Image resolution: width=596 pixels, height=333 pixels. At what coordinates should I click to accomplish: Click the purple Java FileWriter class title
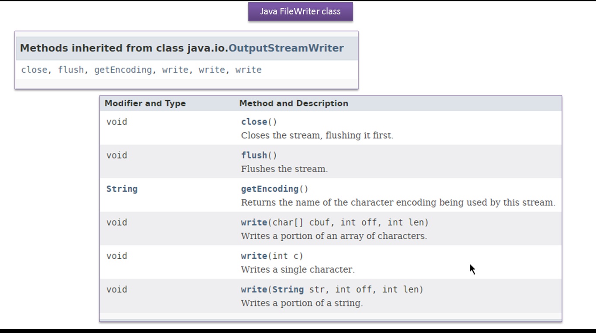pos(300,11)
